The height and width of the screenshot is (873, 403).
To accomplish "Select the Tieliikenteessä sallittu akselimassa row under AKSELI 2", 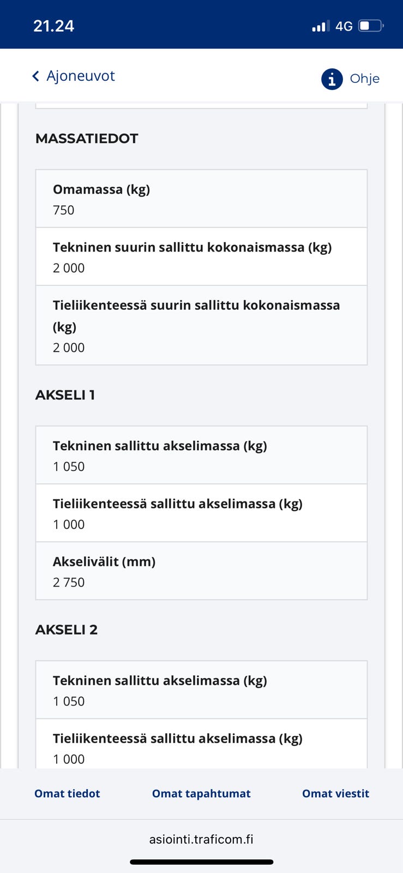I will tap(201, 746).
